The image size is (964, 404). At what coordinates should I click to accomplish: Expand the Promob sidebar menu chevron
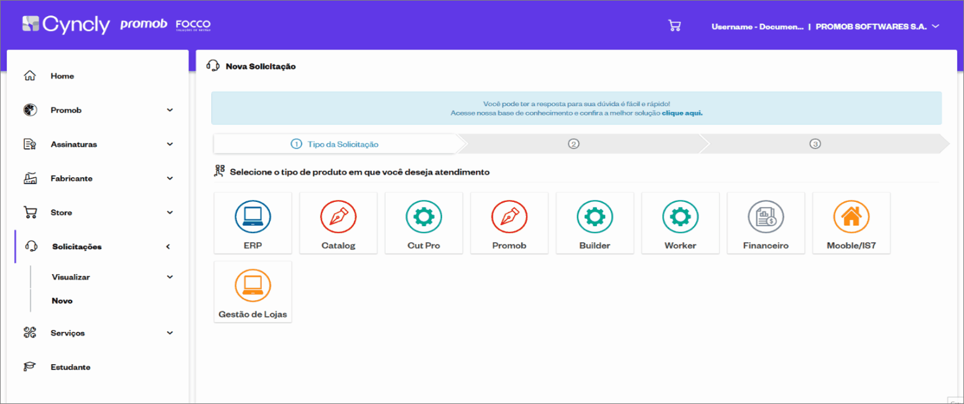tap(170, 110)
